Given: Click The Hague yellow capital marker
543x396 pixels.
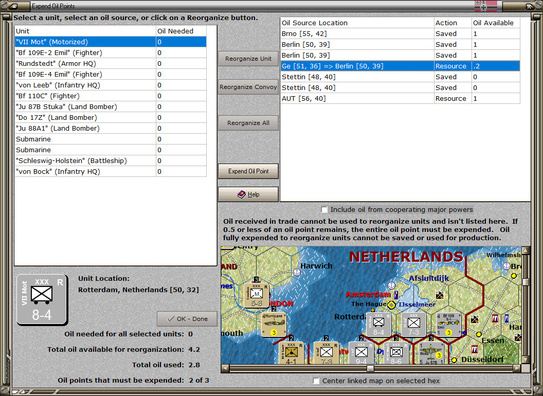Looking at the screenshot, I should point(391,305).
